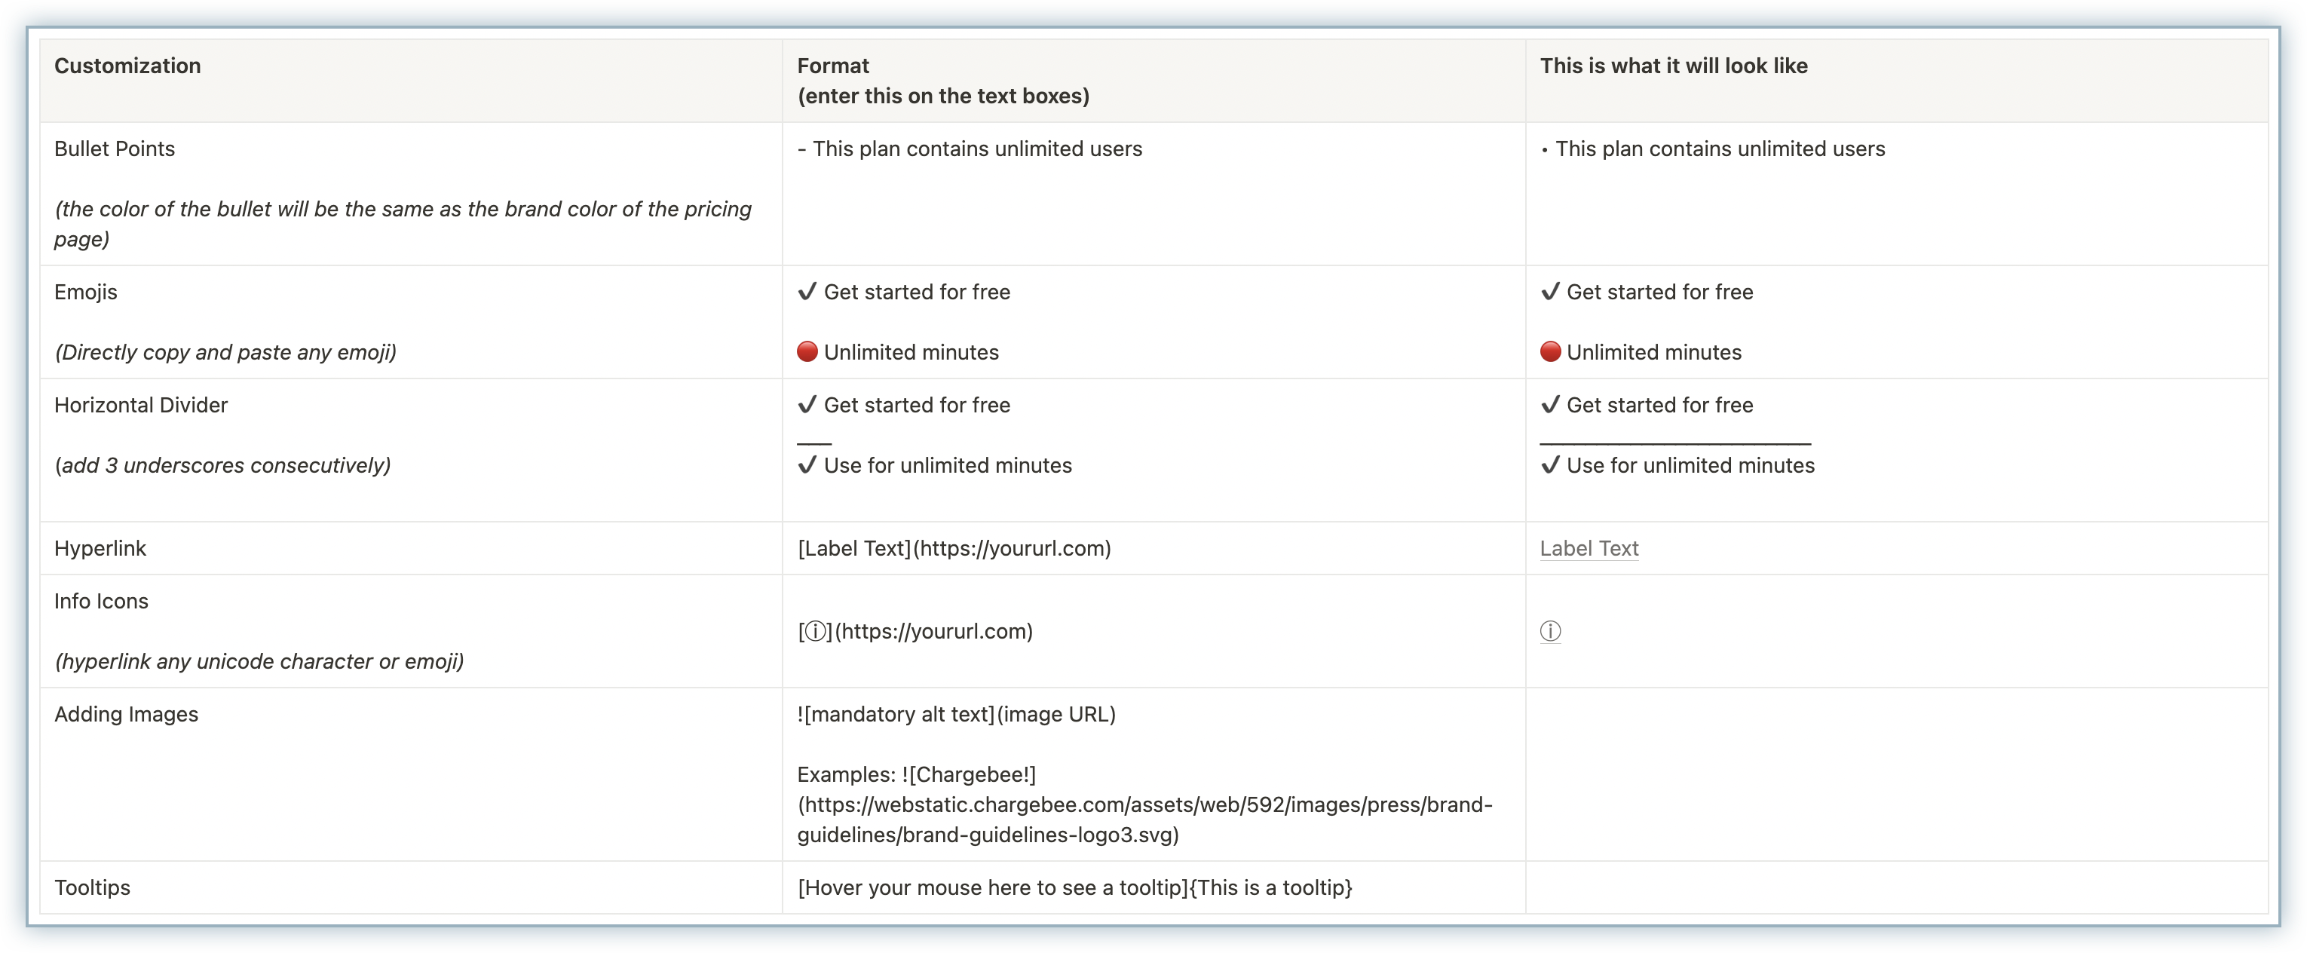
Task: Click the info icon in preview column
Action: (x=1550, y=632)
